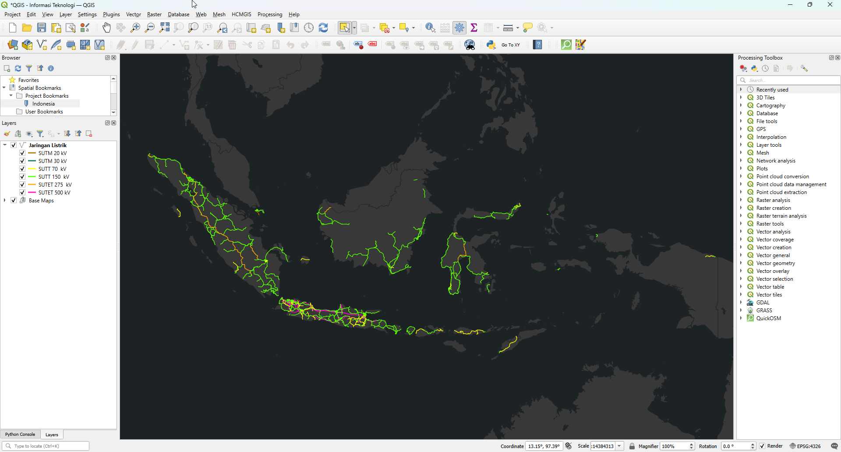841x452 pixels.
Task: Click the Zoom In magnifier tool
Action: click(x=135, y=28)
